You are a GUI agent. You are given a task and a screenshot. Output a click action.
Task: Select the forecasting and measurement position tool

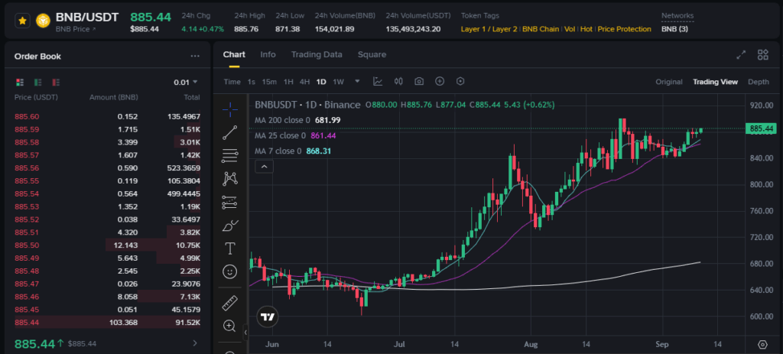click(x=229, y=202)
